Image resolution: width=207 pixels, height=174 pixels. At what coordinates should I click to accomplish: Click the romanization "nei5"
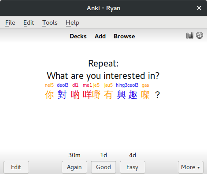pyautogui.click(x=49, y=85)
